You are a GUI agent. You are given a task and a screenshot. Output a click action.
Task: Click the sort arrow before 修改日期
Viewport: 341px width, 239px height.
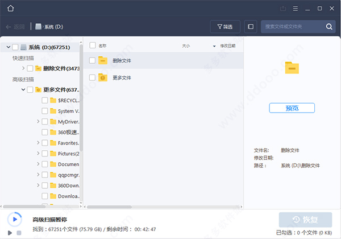(x=214, y=46)
